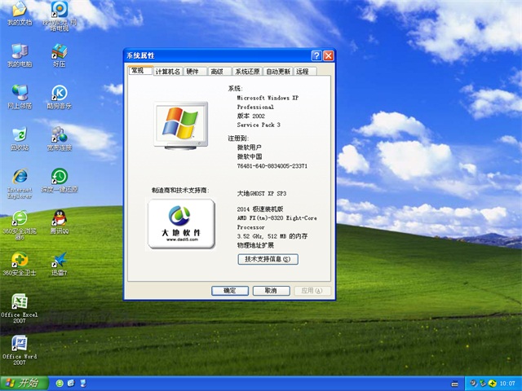The height and width of the screenshot is (391, 522).
Task: Launch Internet Explorer from the desktop
Action: tap(18, 178)
